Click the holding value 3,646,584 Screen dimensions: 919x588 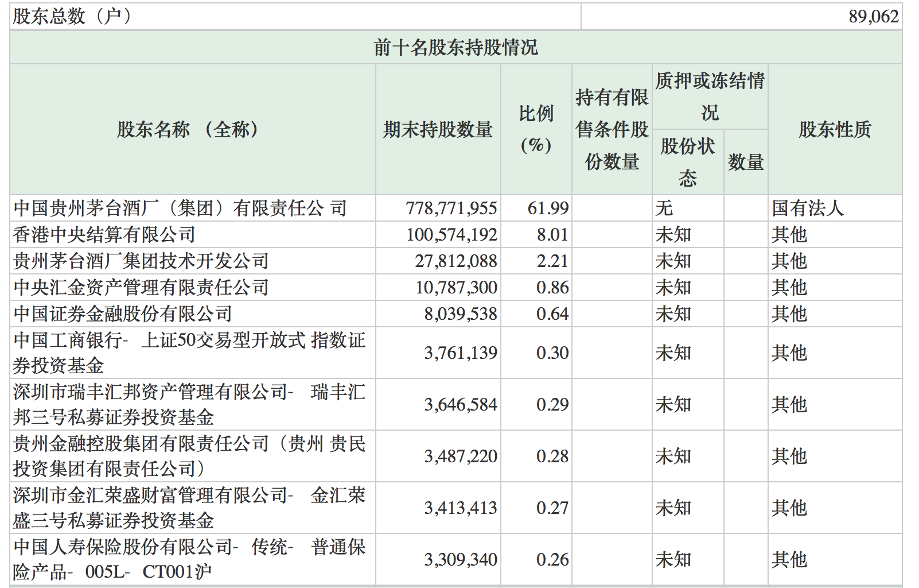(461, 404)
